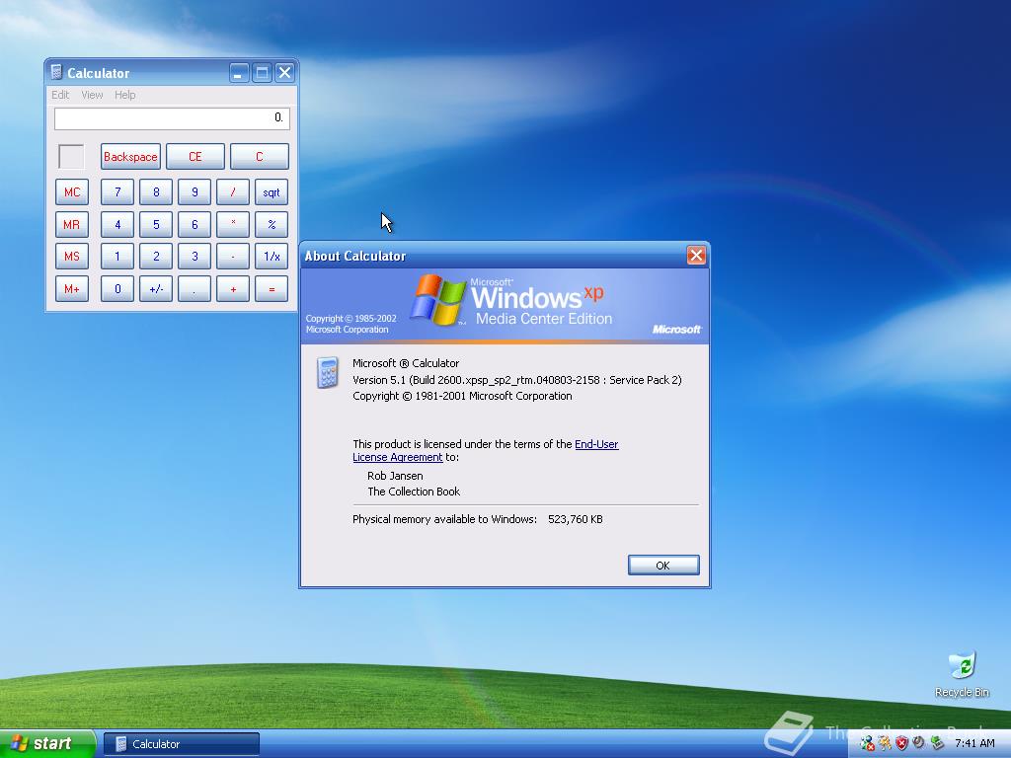
Task: Click the digit 2 key
Action: 156,257
